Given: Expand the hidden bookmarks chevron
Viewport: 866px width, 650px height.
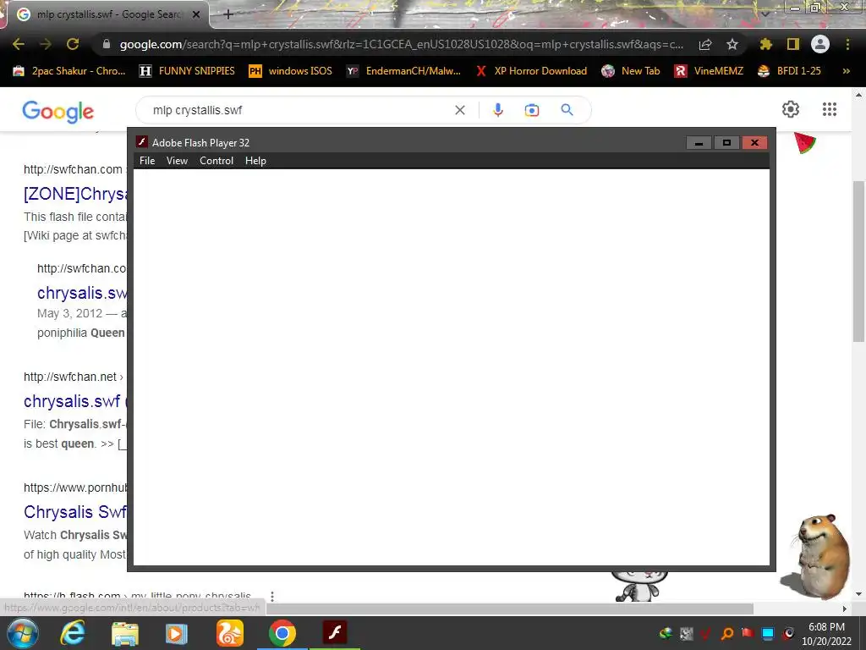Looking at the screenshot, I should tap(846, 71).
